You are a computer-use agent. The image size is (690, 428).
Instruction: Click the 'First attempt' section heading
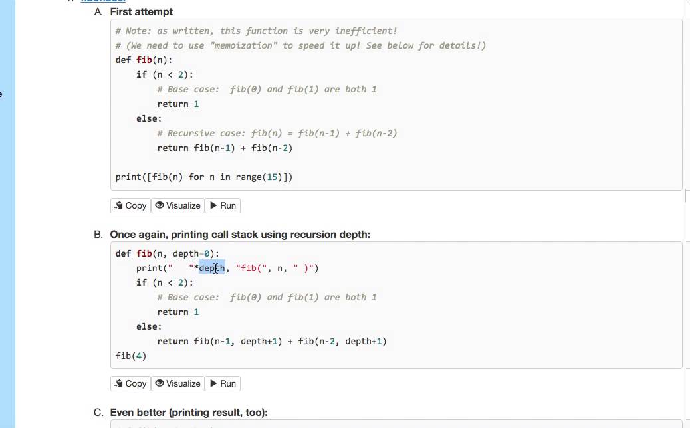(x=141, y=12)
